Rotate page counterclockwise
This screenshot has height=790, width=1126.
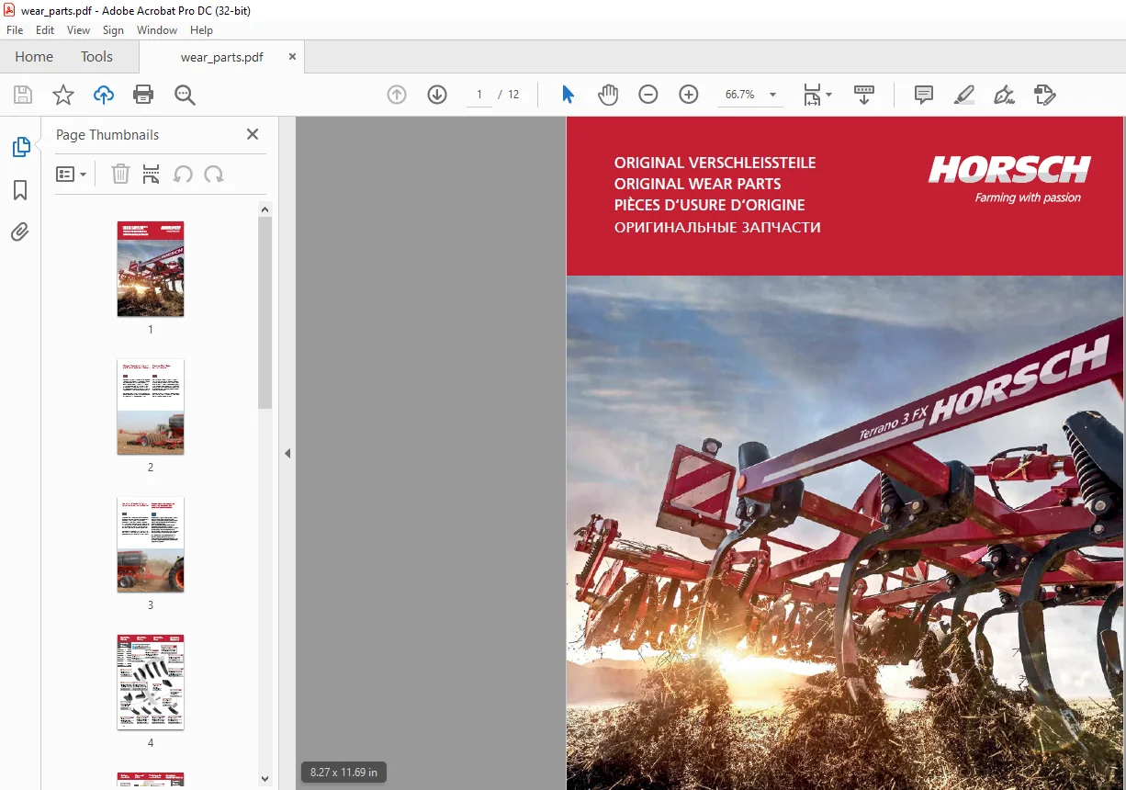tap(183, 174)
